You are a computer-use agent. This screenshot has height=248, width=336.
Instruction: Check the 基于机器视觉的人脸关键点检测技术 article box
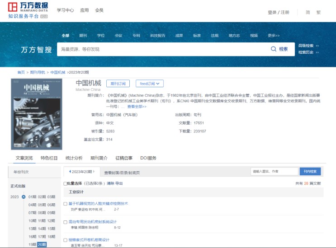coord(66,204)
